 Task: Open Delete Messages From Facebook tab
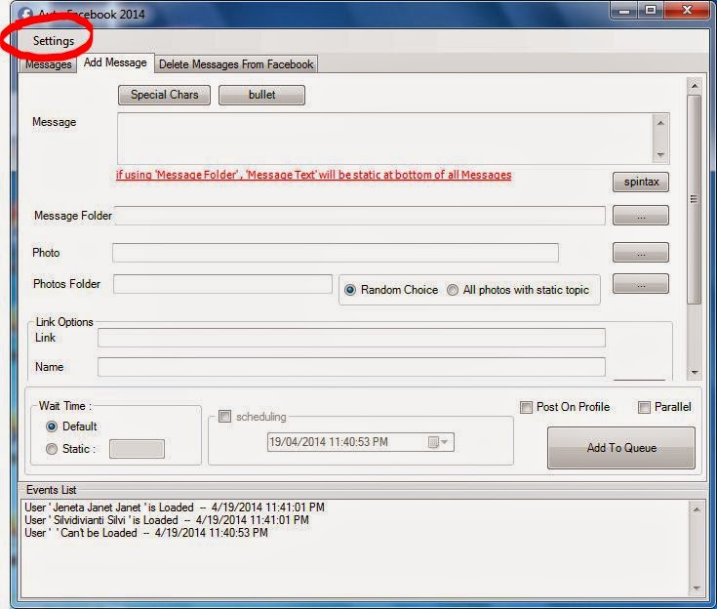point(236,64)
